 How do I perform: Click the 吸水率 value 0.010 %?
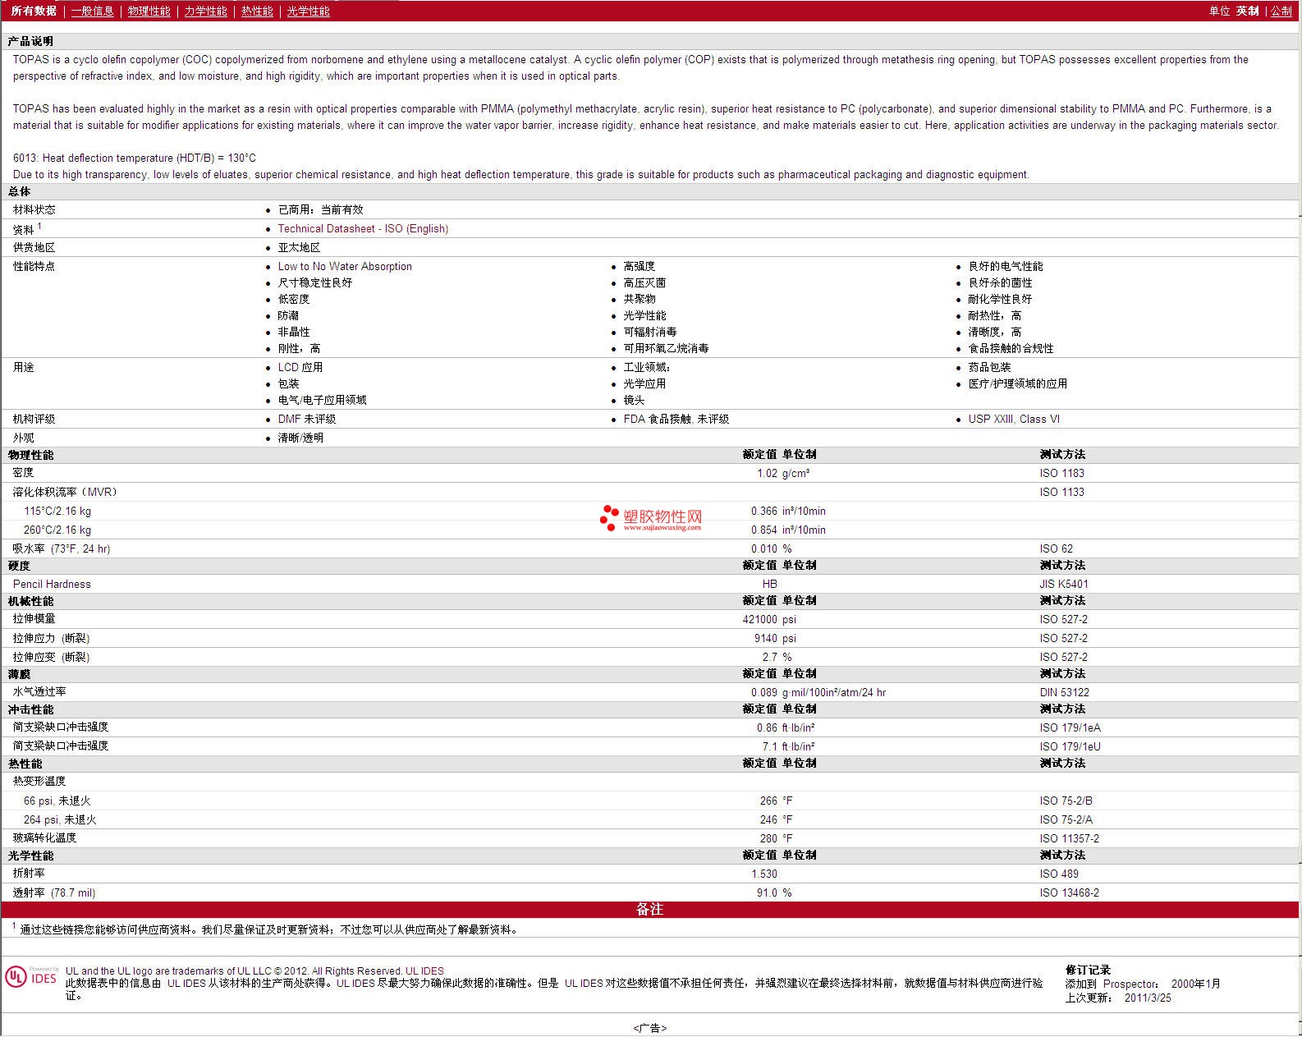pos(772,548)
